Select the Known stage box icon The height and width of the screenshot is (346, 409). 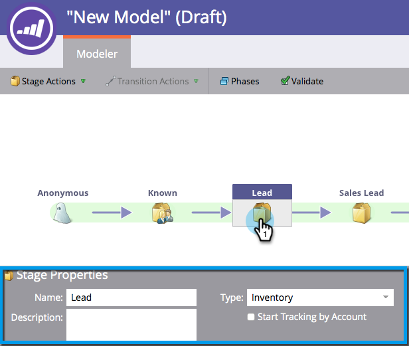click(163, 213)
